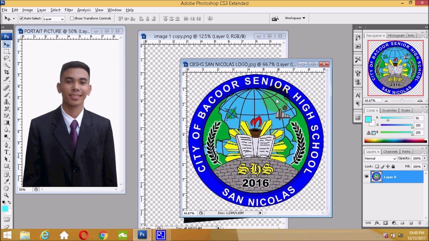Image resolution: width=429 pixels, height=241 pixels.
Task: Switch to the Paths tab
Action: (406, 152)
